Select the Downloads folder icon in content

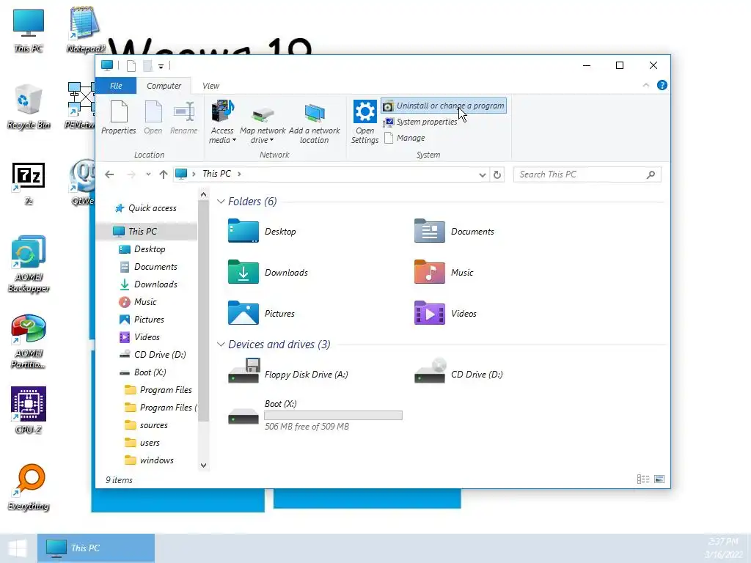pos(243,272)
